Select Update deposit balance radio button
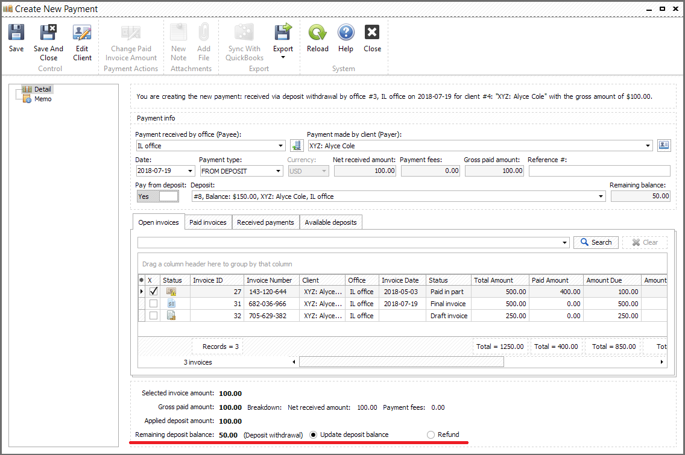 pyautogui.click(x=313, y=435)
